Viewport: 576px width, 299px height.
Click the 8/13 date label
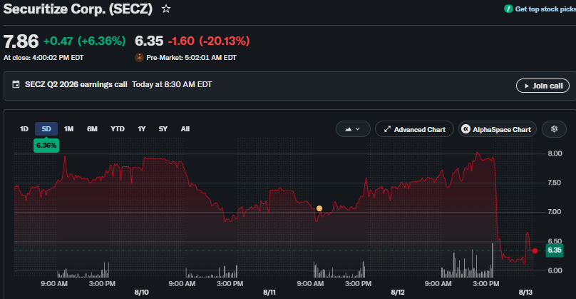pyautogui.click(x=525, y=293)
